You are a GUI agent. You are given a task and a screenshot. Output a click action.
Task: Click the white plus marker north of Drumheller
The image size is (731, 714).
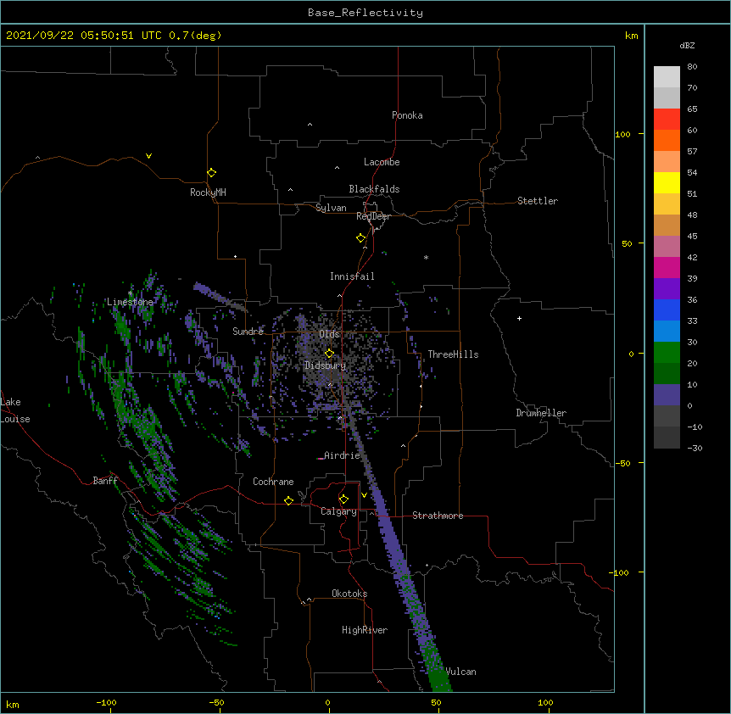[x=519, y=318]
